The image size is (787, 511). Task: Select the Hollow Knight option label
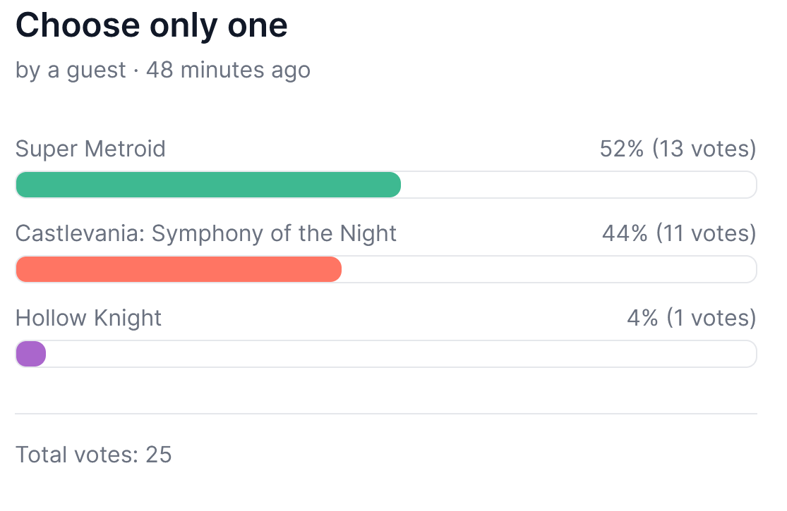pos(89,318)
